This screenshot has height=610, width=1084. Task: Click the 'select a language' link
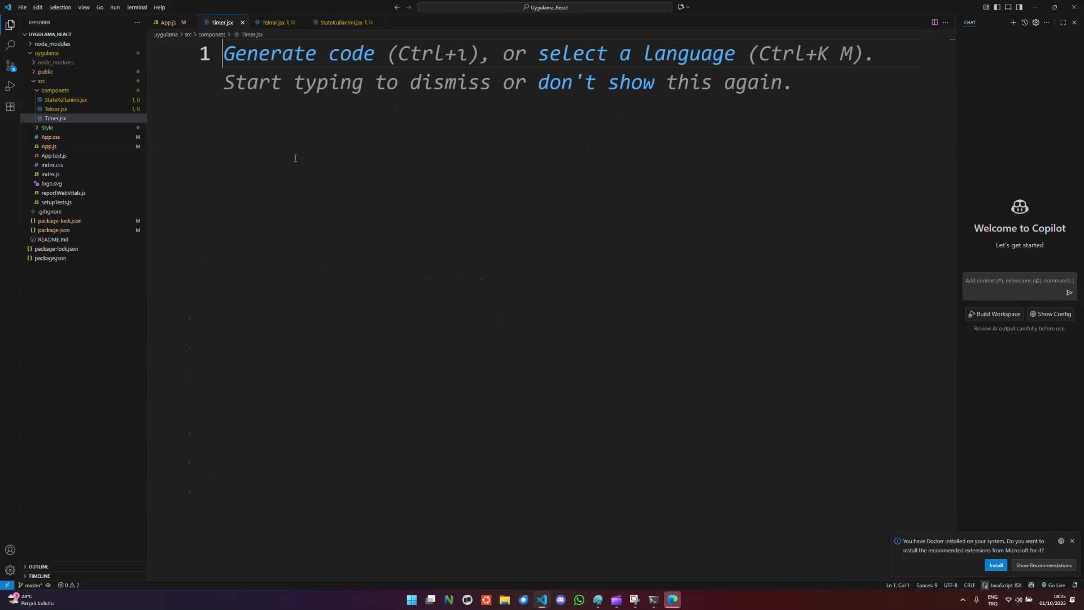click(x=636, y=54)
